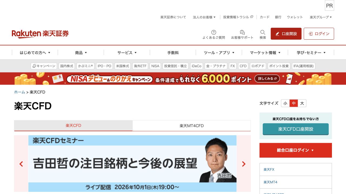Screen dimensions: 346x194
Task: Open ツール・アプリ menu
Action: 219,53
